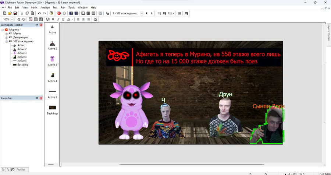331x175 pixels.
Task: Go back with red arrow icon
Action: point(59,13)
